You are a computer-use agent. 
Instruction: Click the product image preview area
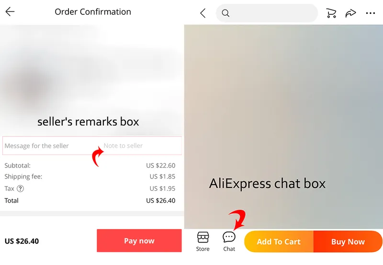[283, 127]
